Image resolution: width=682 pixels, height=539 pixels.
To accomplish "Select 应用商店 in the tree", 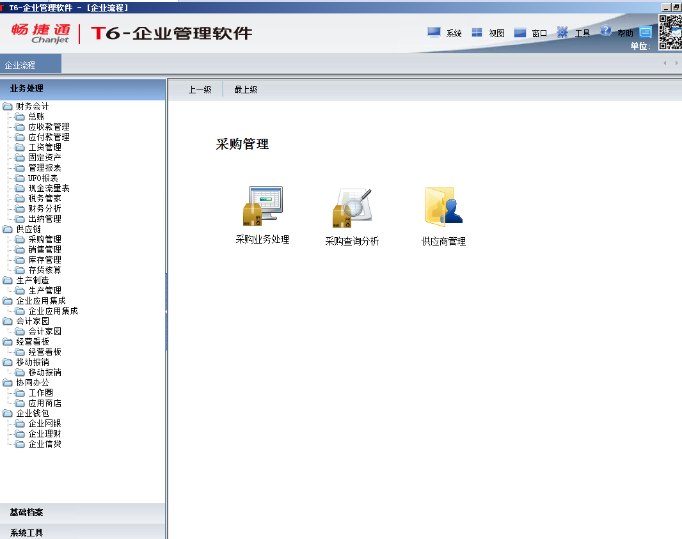I will click(x=45, y=403).
